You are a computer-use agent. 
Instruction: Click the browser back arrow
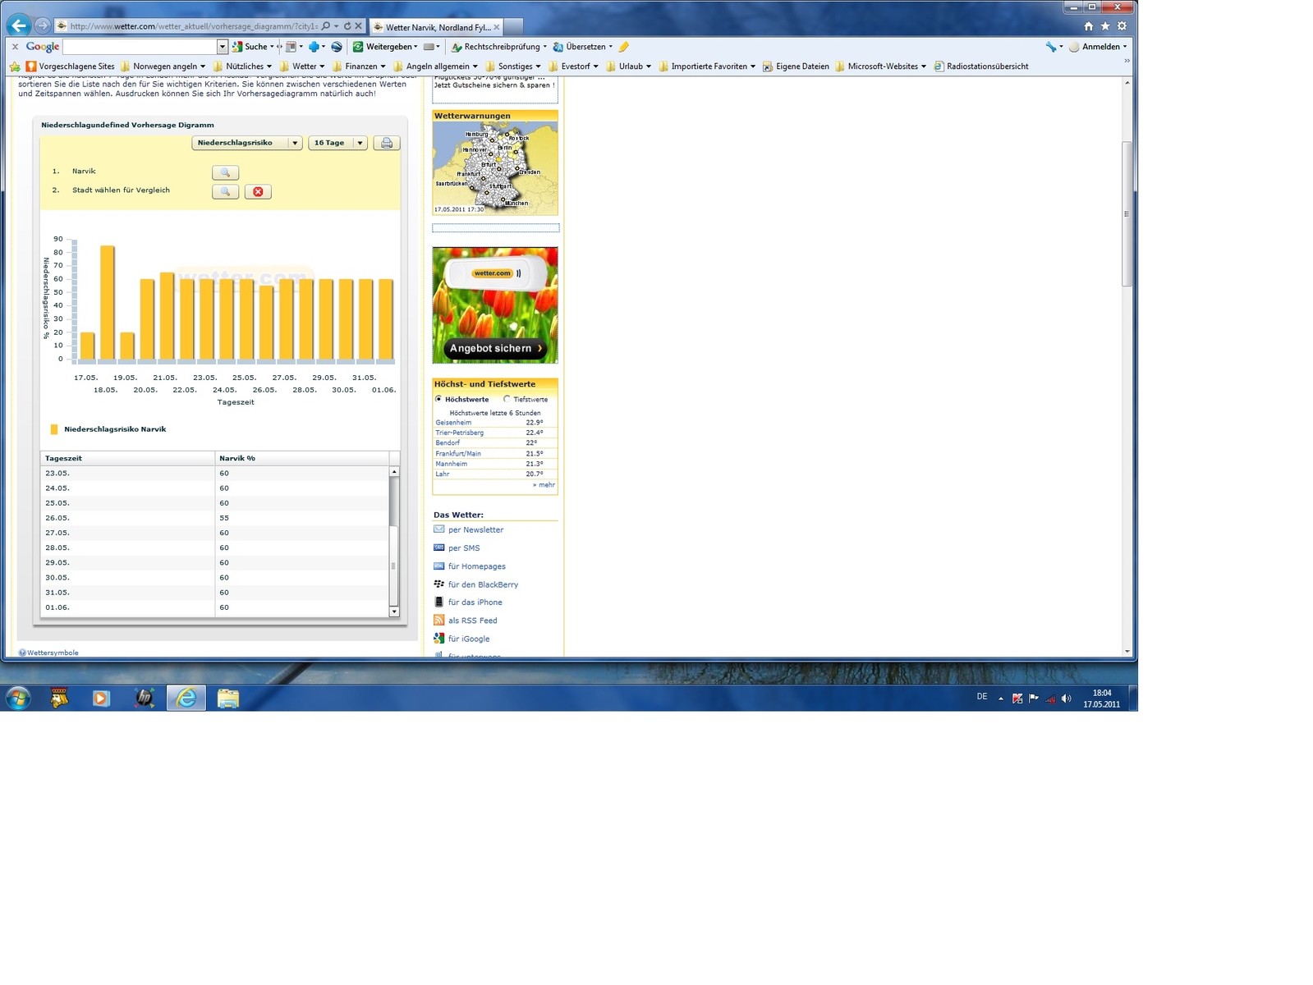coord(19,25)
